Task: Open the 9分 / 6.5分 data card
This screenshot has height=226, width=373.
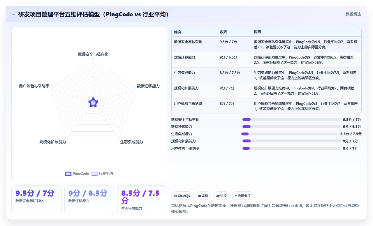Action: 89,200
